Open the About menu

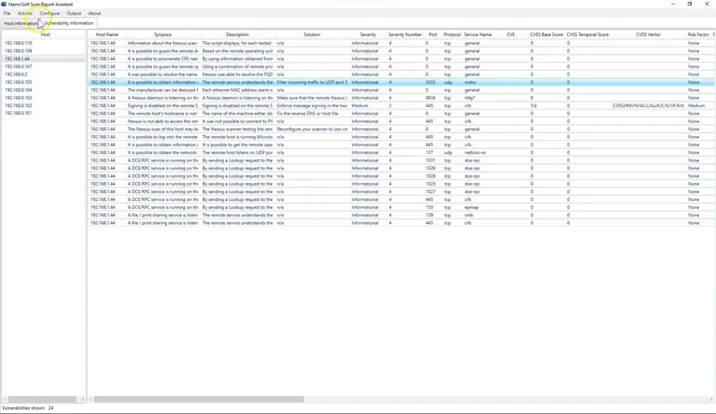coord(94,13)
